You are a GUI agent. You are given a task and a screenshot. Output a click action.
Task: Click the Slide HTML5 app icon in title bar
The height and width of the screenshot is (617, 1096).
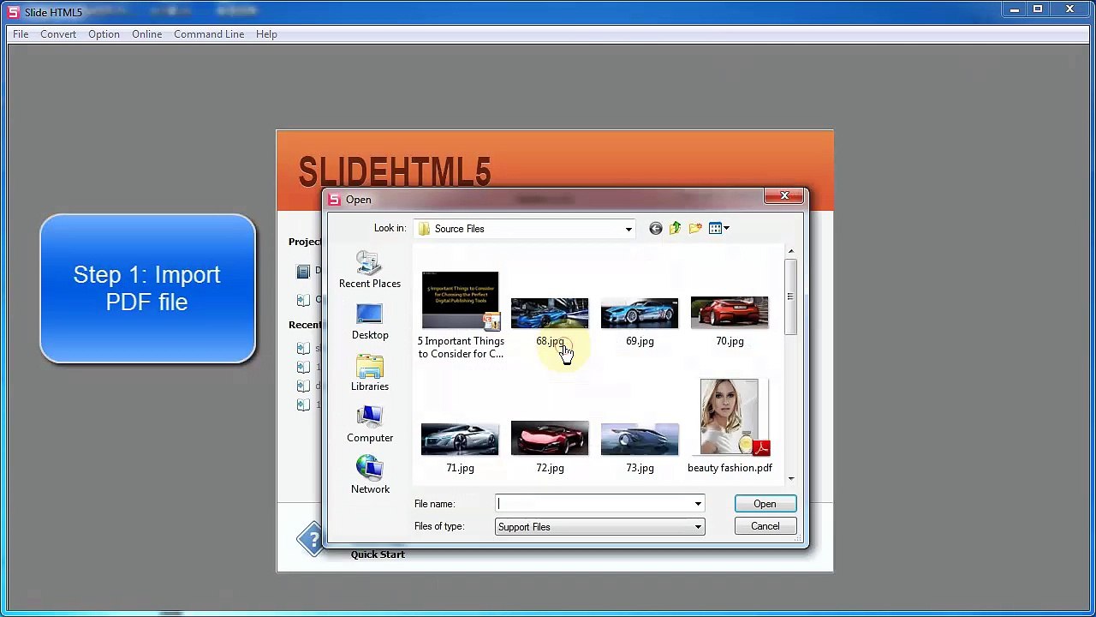click(x=13, y=12)
